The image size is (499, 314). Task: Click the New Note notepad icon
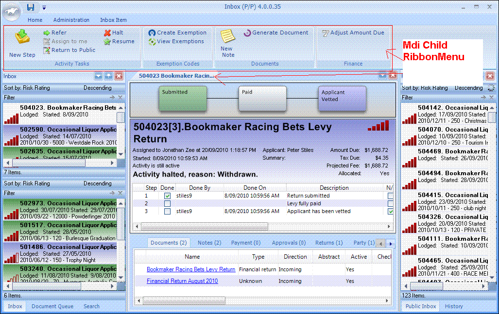point(227,36)
